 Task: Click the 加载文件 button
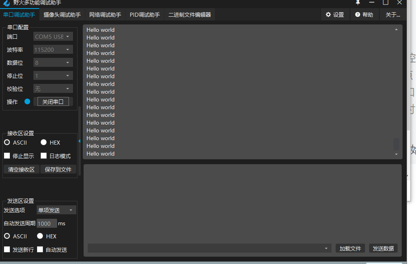(x=350, y=249)
